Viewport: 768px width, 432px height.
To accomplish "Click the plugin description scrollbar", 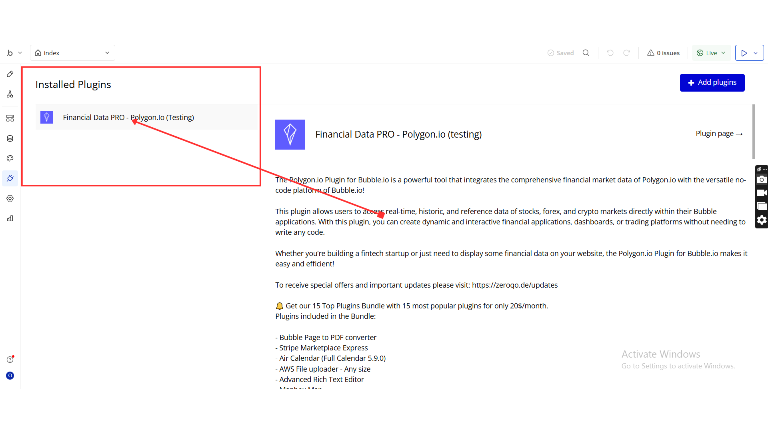I will (x=753, y=132).
